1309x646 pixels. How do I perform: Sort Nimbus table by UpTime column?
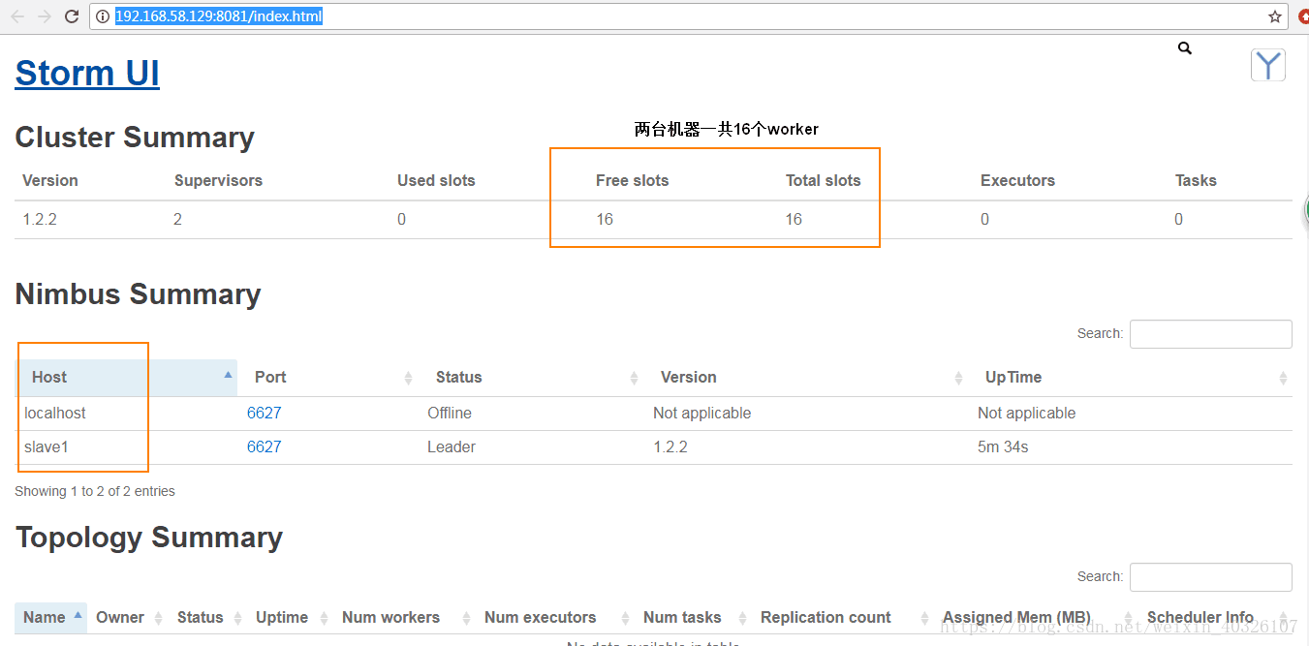[1130, 378]
